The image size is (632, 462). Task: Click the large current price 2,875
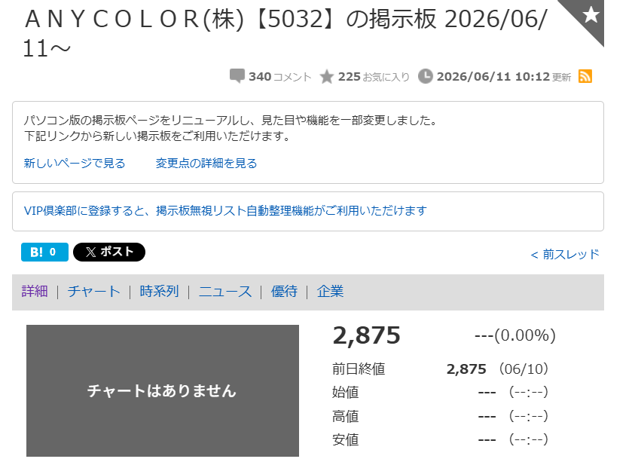[366, 335]
